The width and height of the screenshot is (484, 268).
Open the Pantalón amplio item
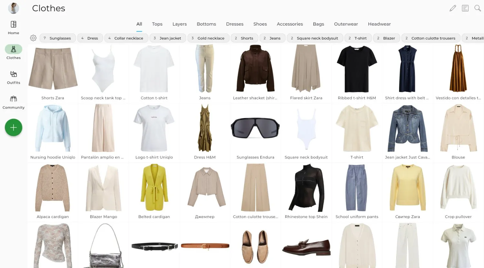(x=103, y=132)
